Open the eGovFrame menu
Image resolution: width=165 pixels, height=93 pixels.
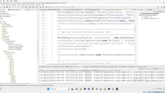[32, 5]
